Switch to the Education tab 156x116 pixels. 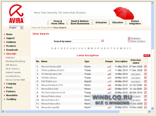click(x=118, y=22)
